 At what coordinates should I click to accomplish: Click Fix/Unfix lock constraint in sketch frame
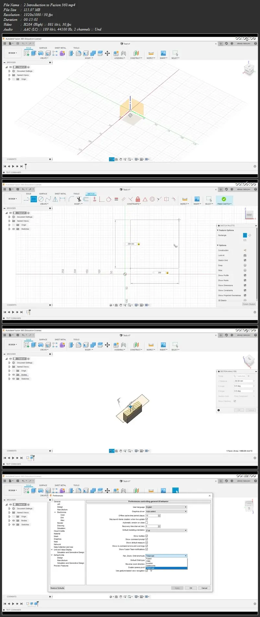[138, 199]
